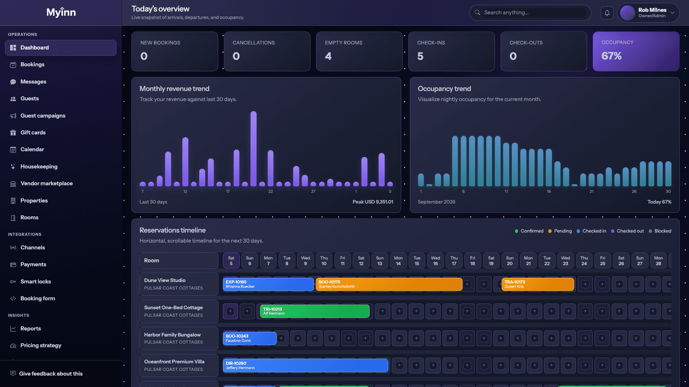Go to Bookings in the sidebar
This screenshot has width=689, height=387.
(x=61, y=64)
